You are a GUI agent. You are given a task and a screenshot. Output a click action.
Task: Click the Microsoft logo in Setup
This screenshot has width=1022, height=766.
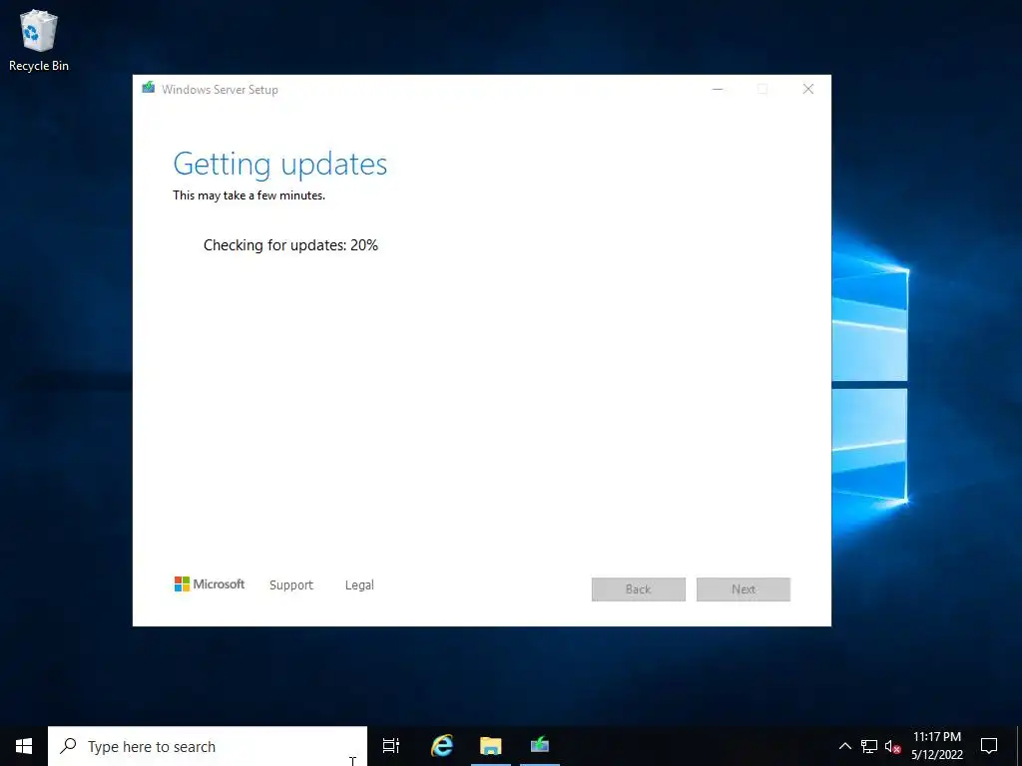(x=210, y=584)
